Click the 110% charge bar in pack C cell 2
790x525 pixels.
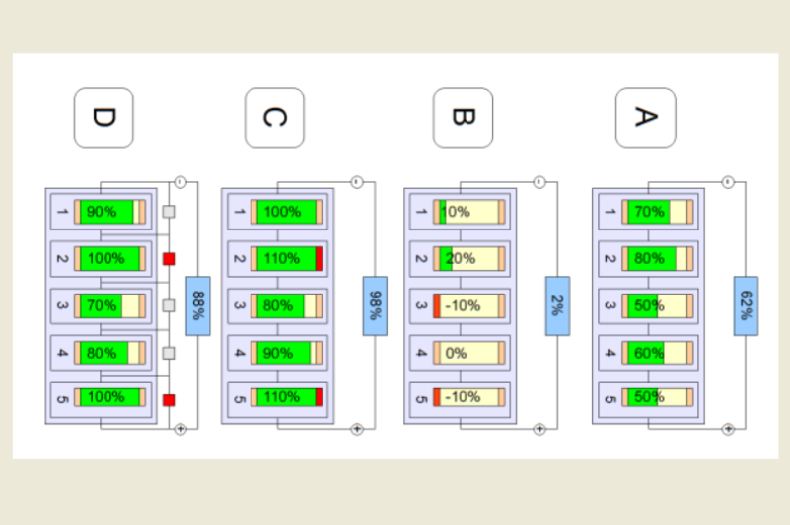tap(287, 259)
